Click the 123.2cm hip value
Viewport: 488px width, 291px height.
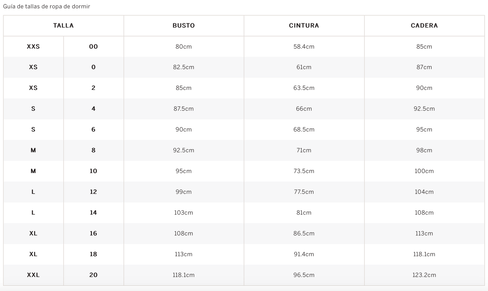424,275
